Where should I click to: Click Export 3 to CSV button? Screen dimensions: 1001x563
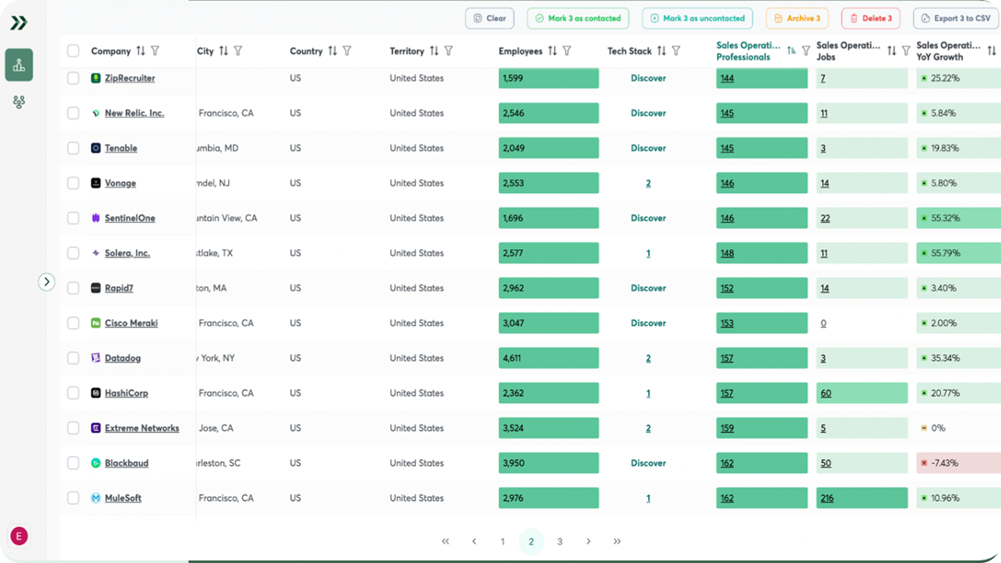click(956, 18)
